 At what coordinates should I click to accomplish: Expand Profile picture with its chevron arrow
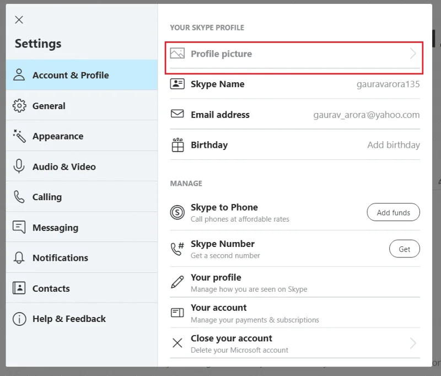pyautogui.click(x=413, y=53)
